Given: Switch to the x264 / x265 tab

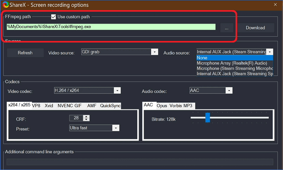Looking at the screenshot, I should pyautogui.click(x=19, y=105).
